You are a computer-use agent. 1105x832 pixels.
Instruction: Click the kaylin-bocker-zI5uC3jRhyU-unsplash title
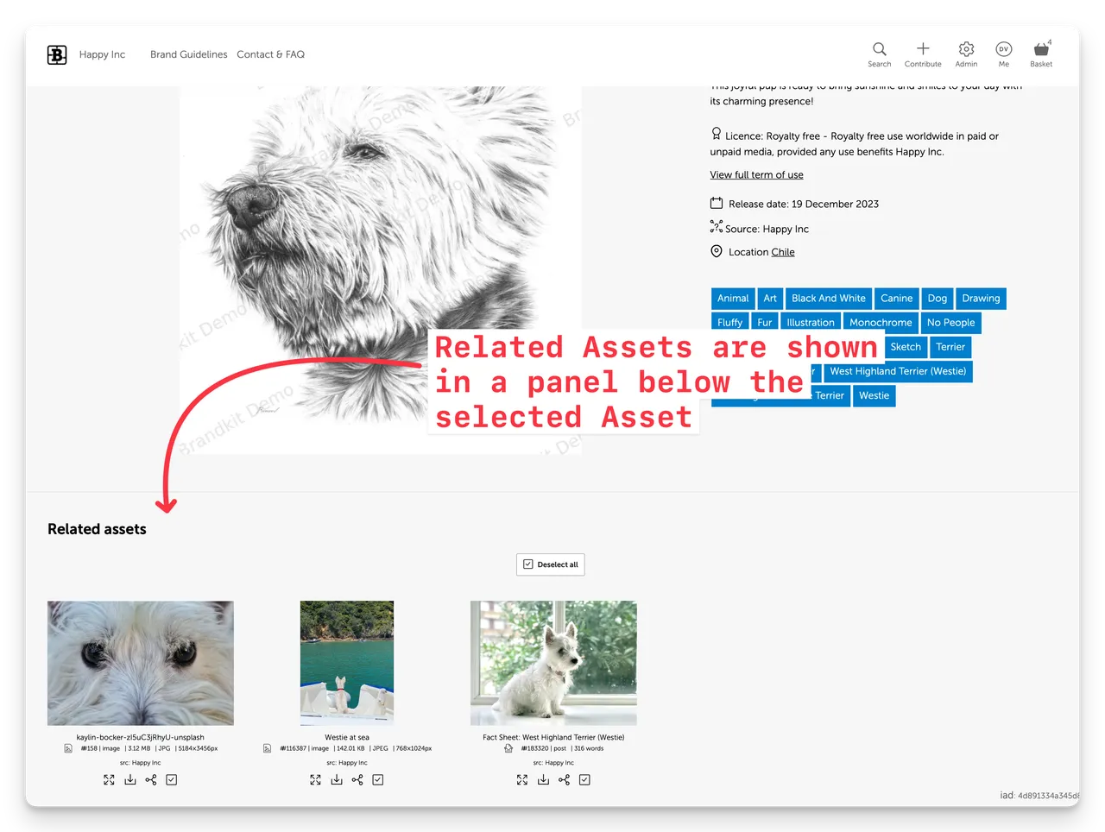pos(140,737)
